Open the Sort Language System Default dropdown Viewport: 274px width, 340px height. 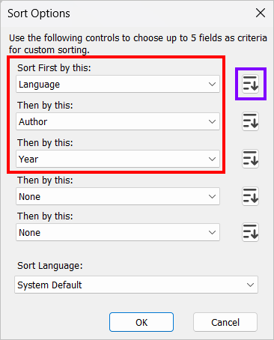(x=136, y=285)
